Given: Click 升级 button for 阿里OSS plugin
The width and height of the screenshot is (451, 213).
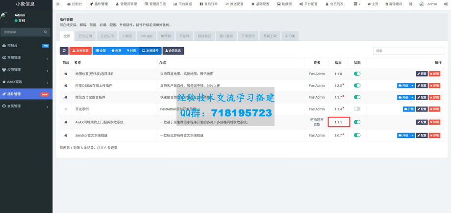Looking at the screenshot, I should click(404, 86).
